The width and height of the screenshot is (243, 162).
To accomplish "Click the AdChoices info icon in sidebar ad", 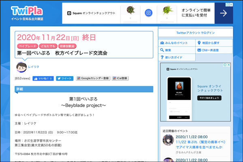I will coord(225,65).
